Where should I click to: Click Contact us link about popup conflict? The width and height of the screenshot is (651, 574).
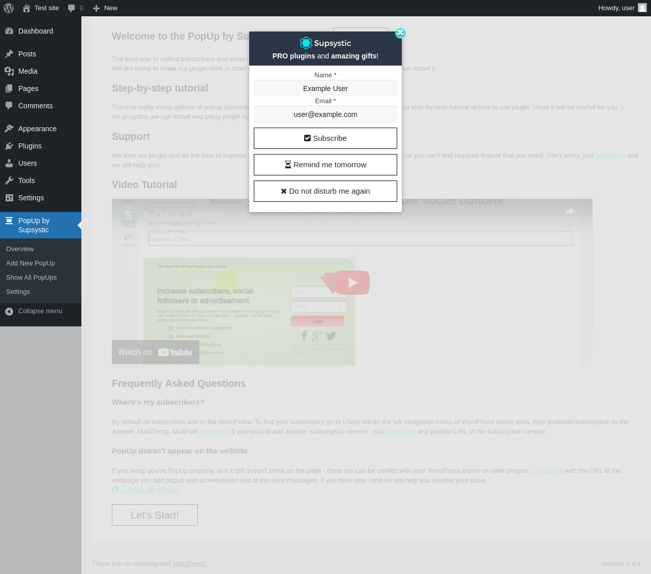pos(547,471)
